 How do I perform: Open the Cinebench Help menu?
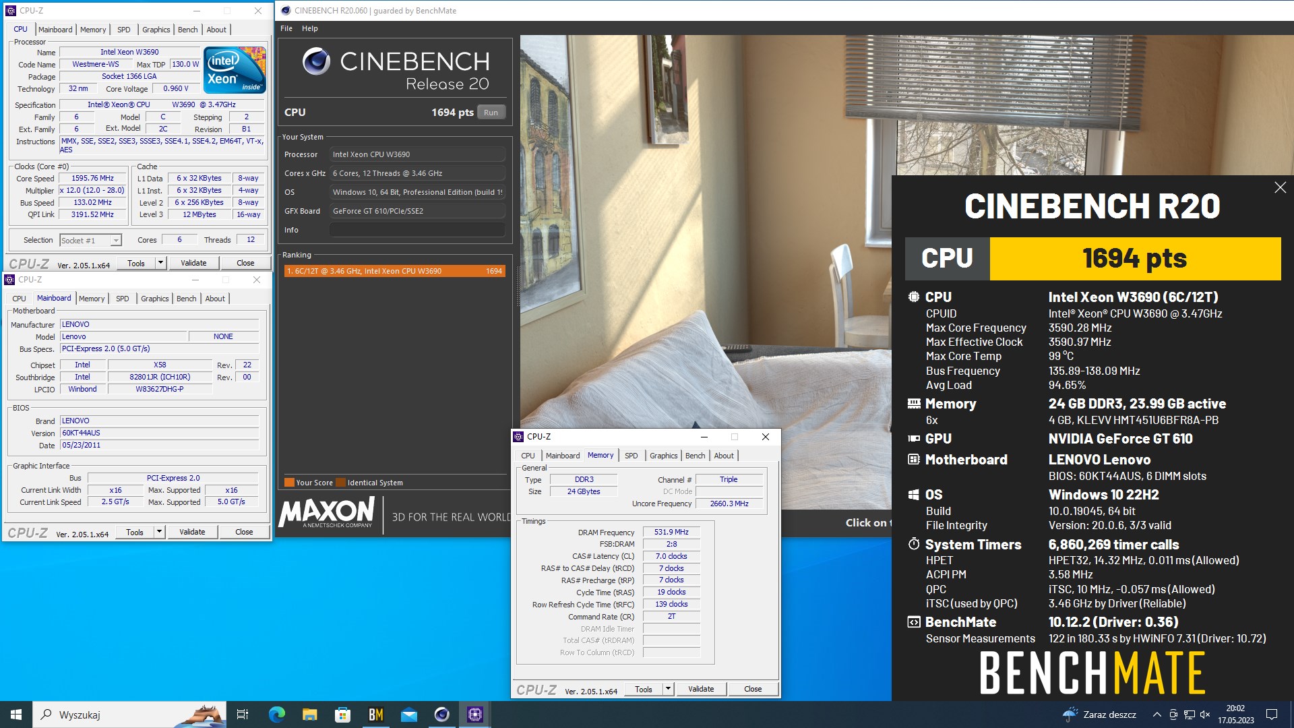309,28
